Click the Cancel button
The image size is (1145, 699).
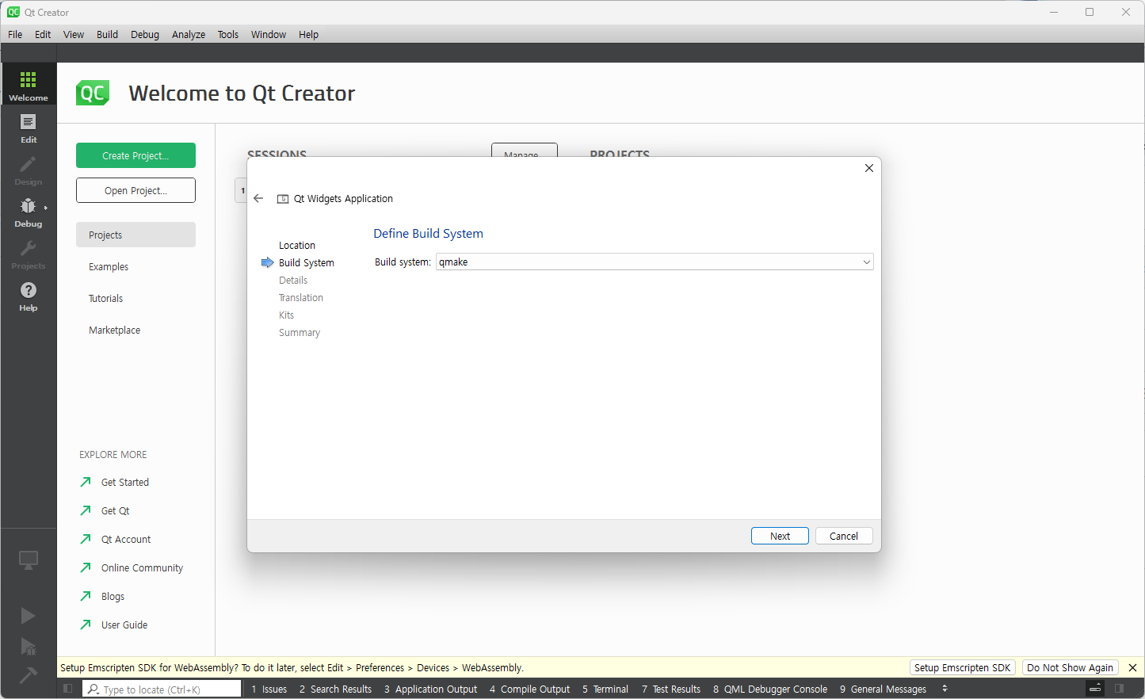pos(844,536)
